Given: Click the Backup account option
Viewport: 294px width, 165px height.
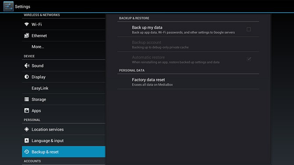Looking at the screenshot, I should tap(188, 44).
